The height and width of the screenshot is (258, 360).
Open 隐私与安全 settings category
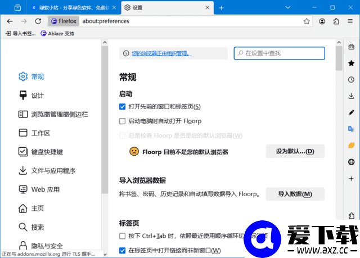click(x=40, y=246)
